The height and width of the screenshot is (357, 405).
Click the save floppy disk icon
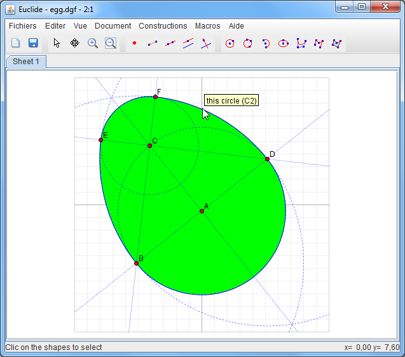[x=34, y=43]
